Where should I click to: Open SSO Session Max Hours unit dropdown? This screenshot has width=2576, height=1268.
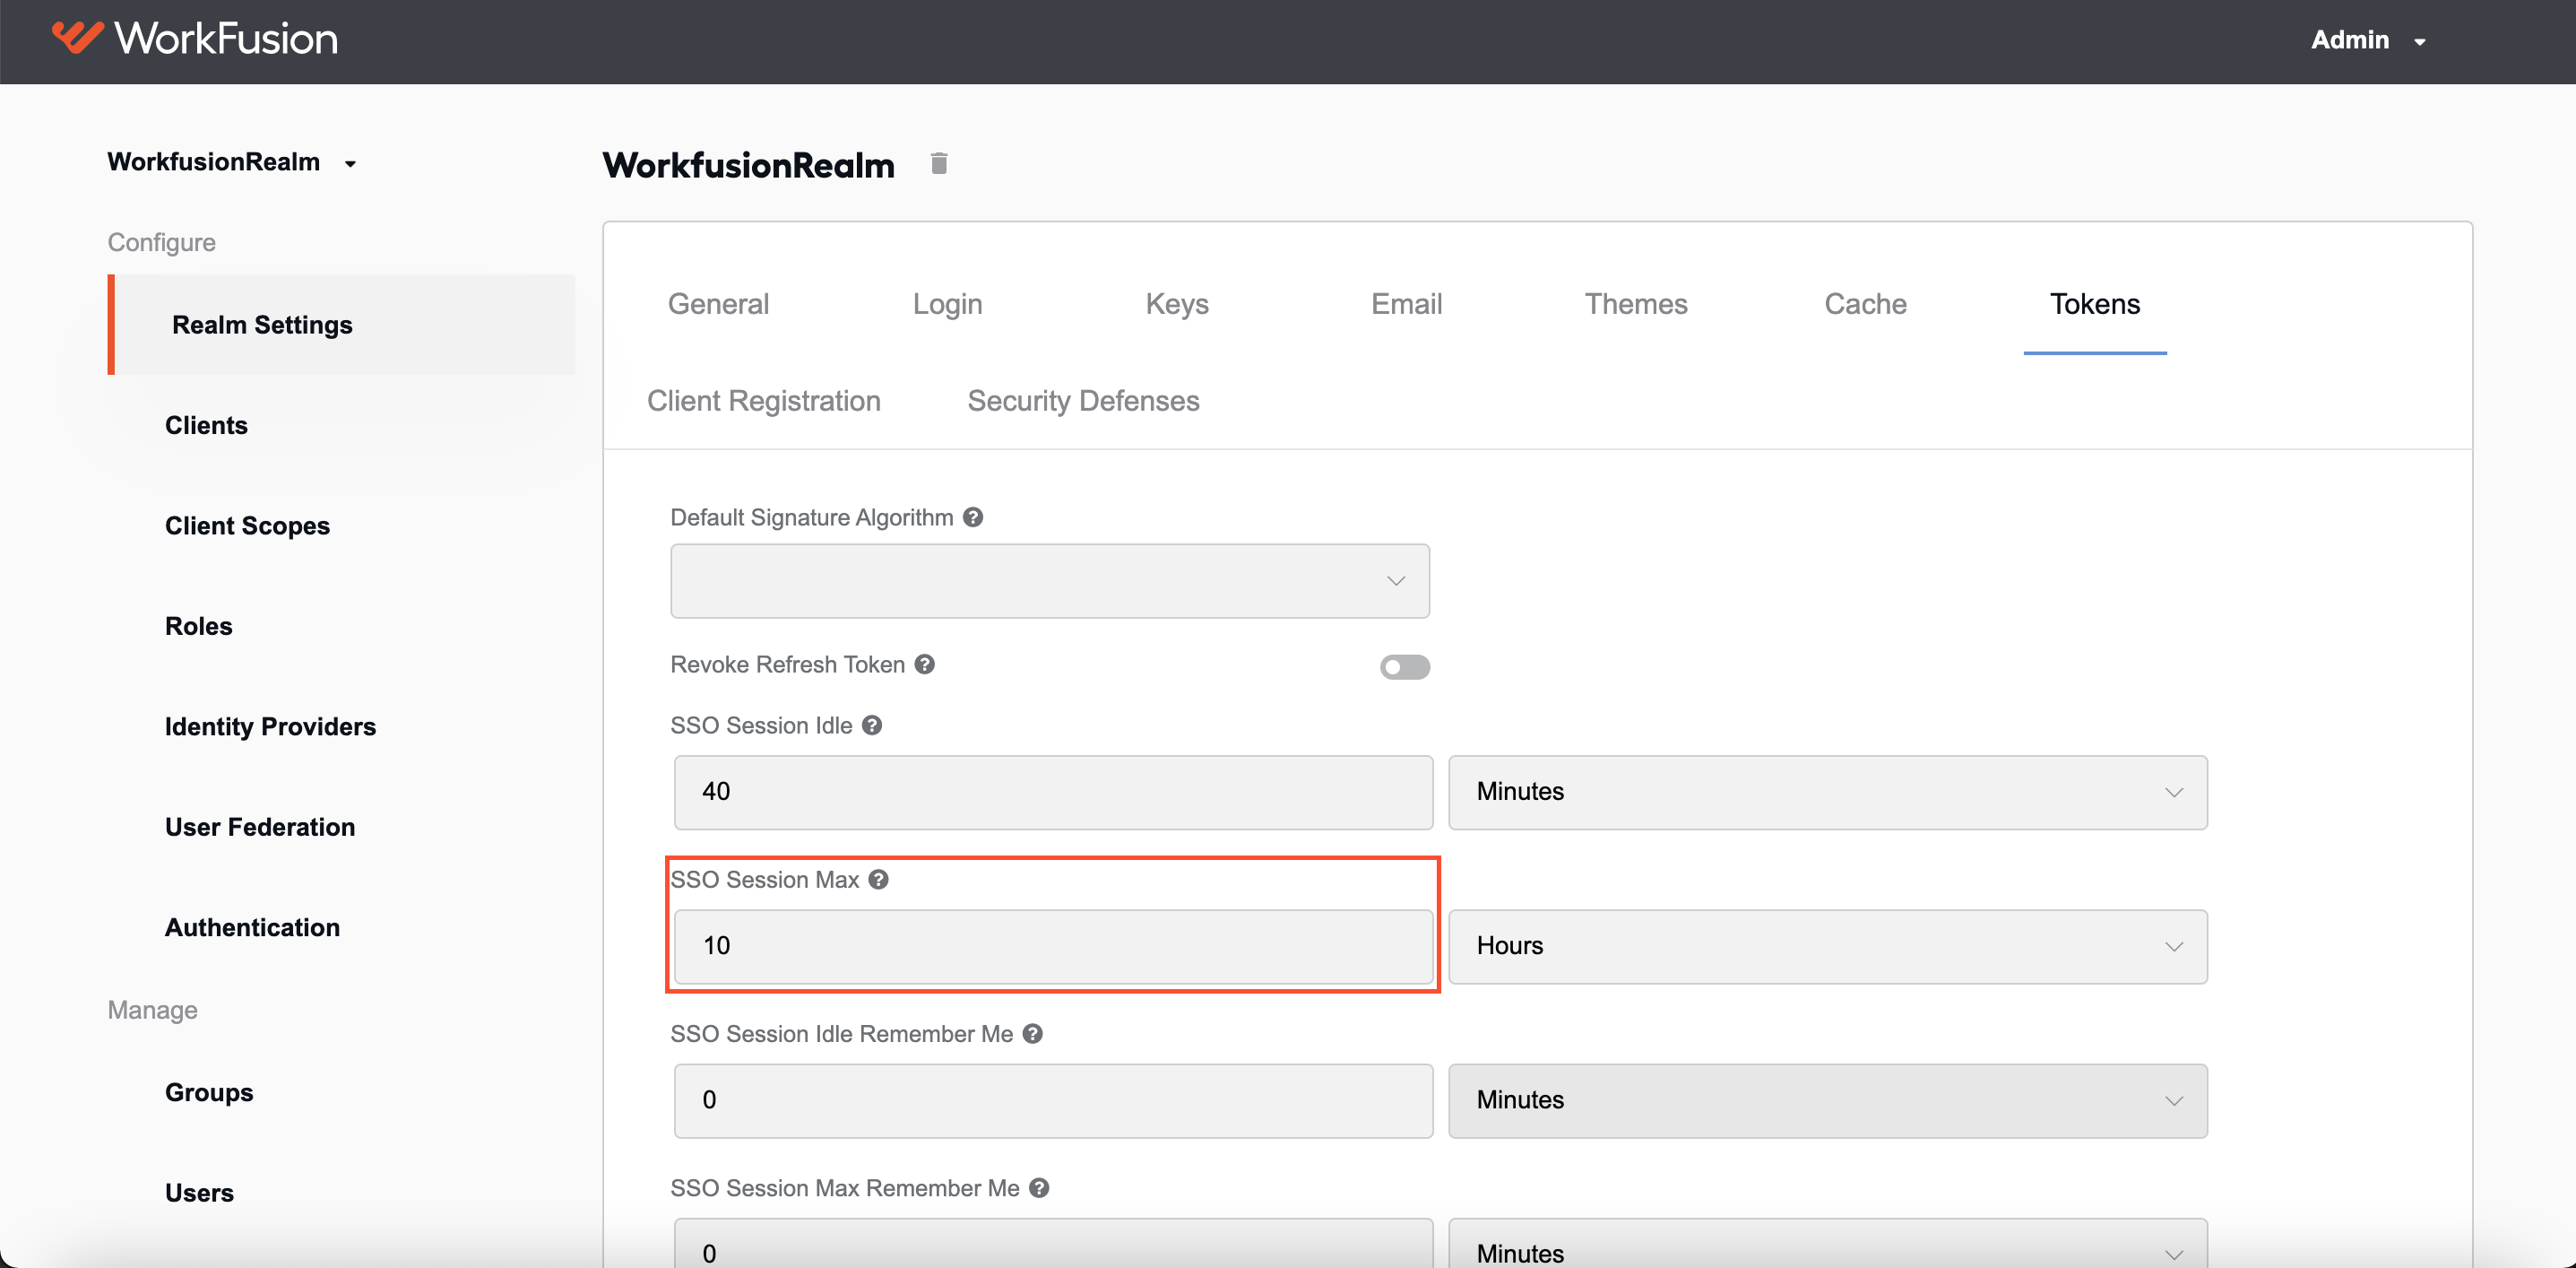1828,947
